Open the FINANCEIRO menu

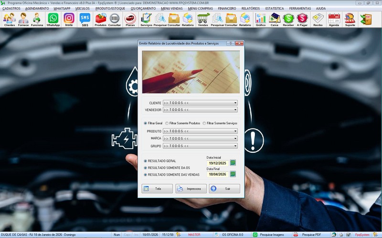[226, 9]
